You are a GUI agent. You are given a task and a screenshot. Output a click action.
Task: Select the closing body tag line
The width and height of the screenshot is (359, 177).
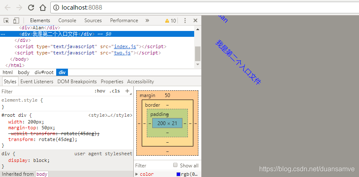pyautogui.click(x=19, y=59)
